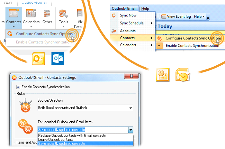Select Sync Now menu item
The width and height of the screenshot is (225, 149).
pos(133,15)
